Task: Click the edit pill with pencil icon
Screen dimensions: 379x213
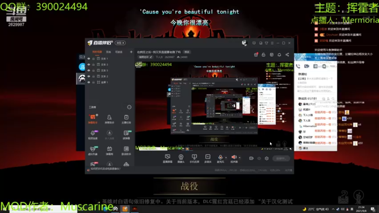Action: coord(145,57)
